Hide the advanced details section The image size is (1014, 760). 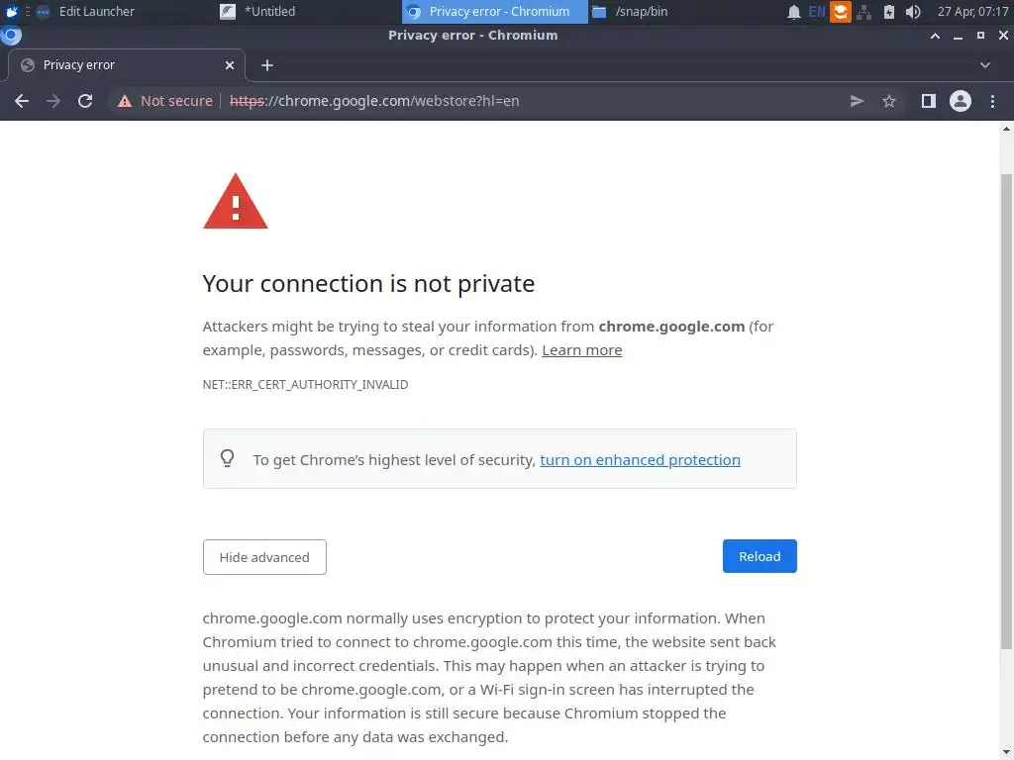click(264, 557)
